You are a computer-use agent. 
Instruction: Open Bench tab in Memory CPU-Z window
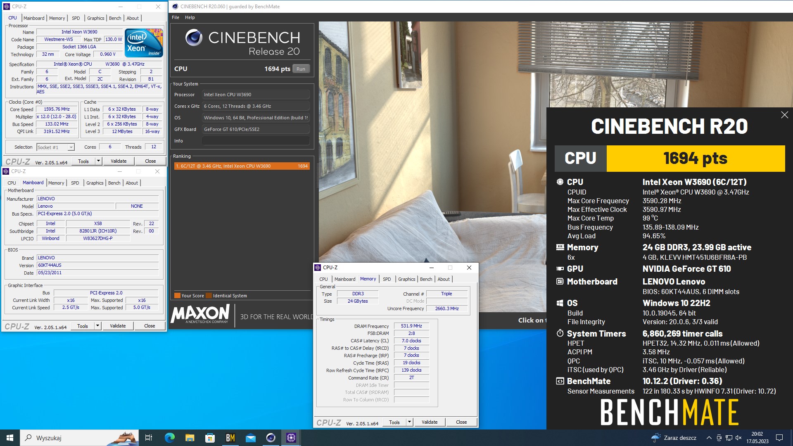[x=426, y=279]
